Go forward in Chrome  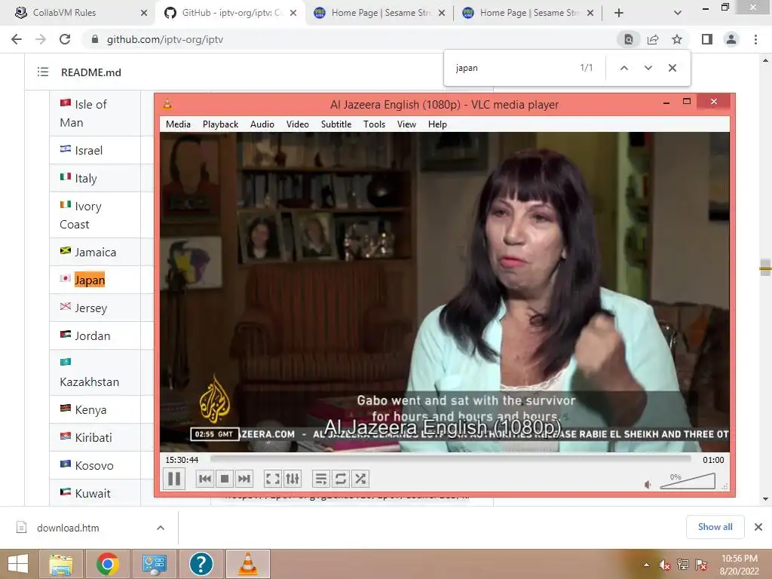point(41,39)
